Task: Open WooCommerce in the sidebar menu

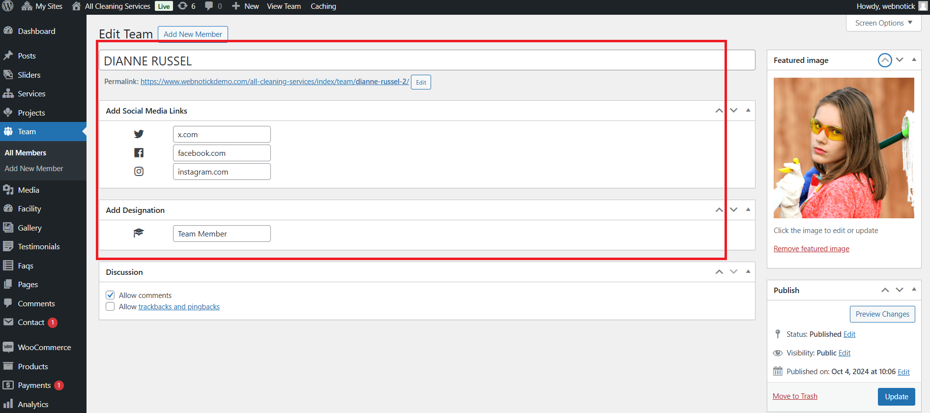Action: pos(44,348)
